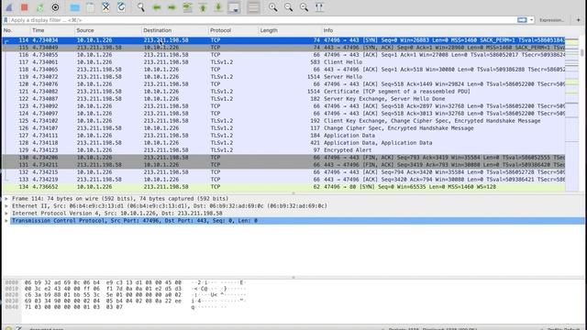
Task: Expand Transmission Control Protocol details
Action: (6, 221)
